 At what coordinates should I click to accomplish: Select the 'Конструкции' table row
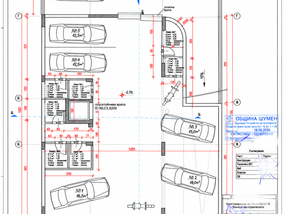257,160
